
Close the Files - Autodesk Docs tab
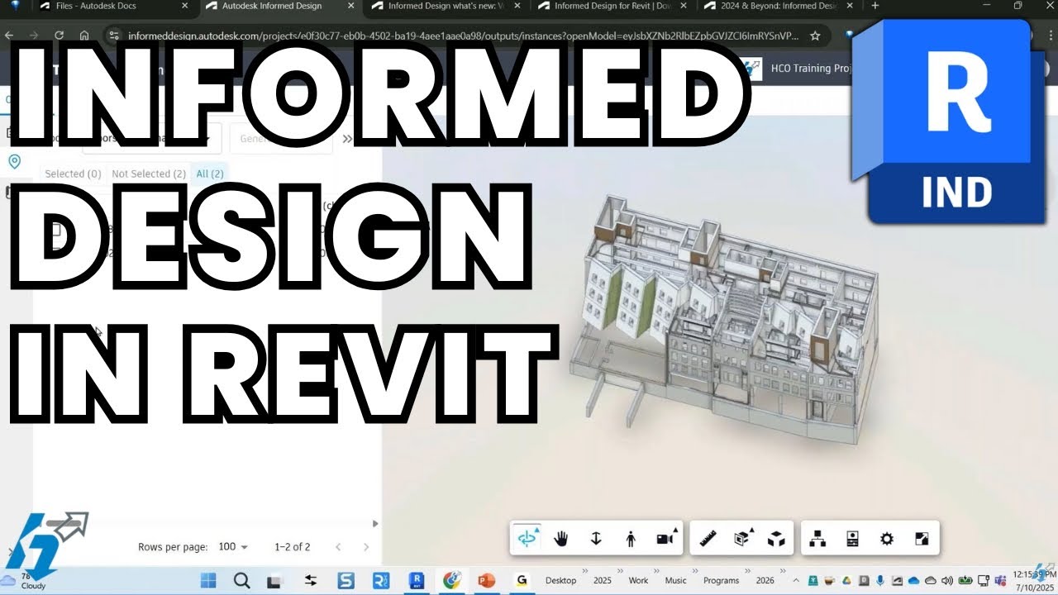pyautogui.click(x=183, y=6)
